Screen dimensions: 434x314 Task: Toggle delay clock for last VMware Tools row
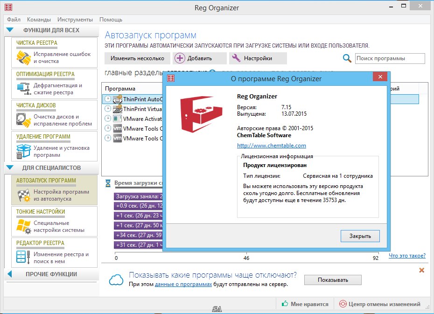(108, 138)
